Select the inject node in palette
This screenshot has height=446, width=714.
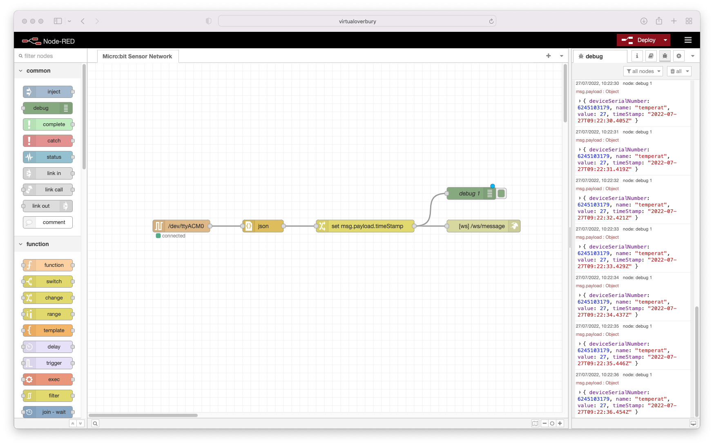tap(48, 92)
